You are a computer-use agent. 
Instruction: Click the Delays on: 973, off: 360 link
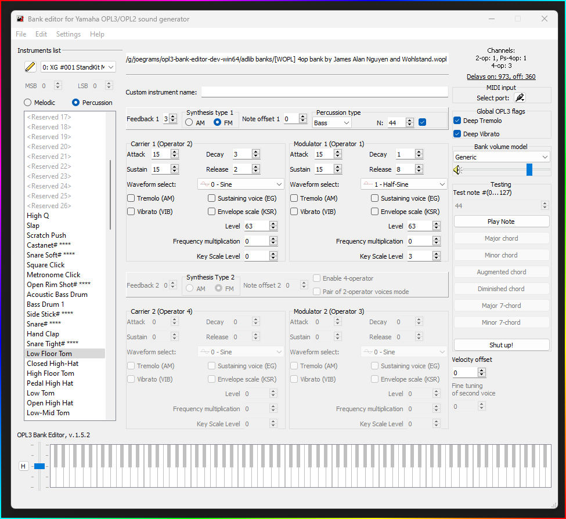point(501,77)
